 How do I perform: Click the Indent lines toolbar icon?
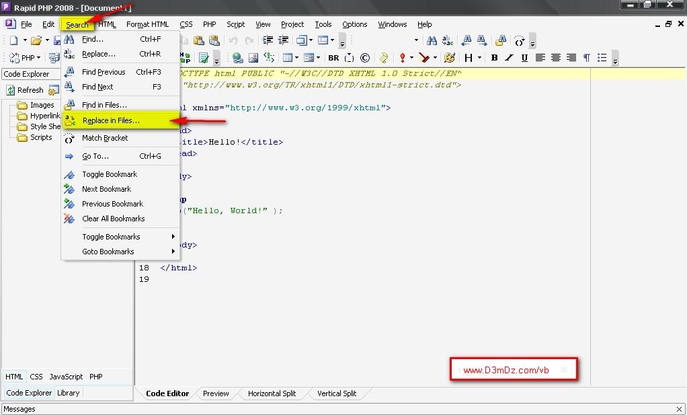tap(268, 41)
